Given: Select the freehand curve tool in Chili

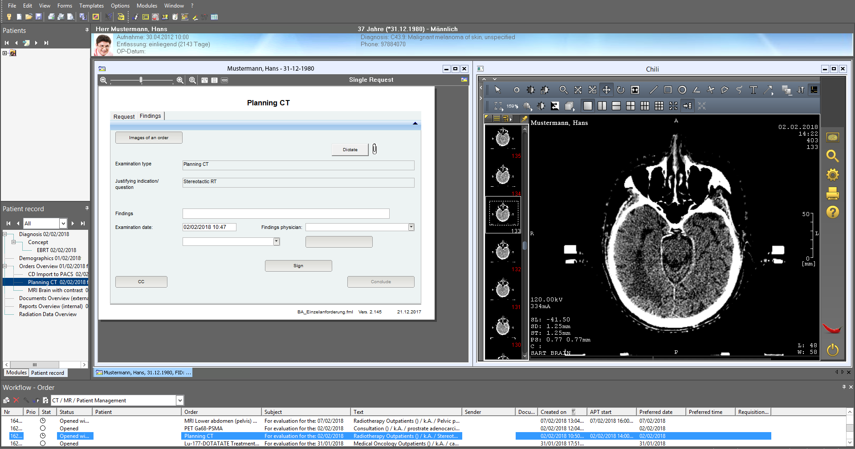Looking at the screenshot, I should (x=739, y=90).
